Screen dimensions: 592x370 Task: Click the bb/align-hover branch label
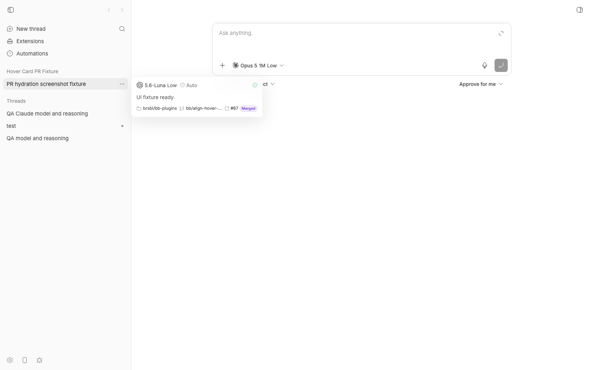pyautogui.click(x=201, y=109)
